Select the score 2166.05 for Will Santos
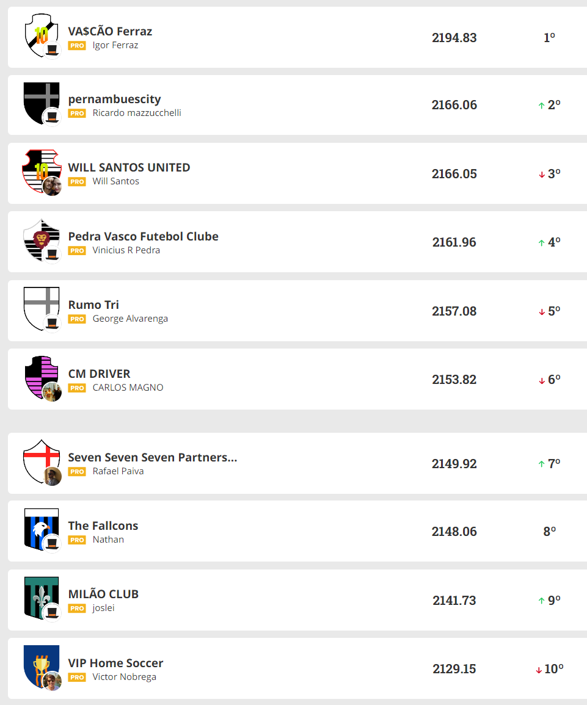The width and height of the screenshot is (587, 705). (454, 174)
